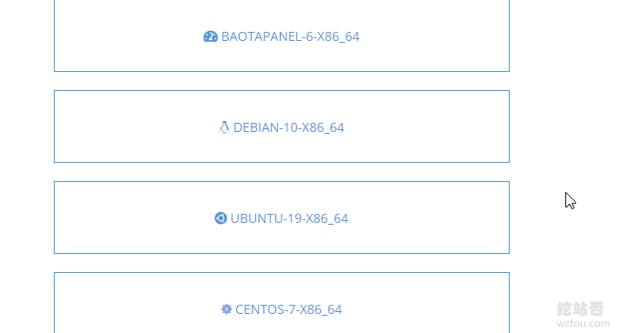Select the CENTOS-7-X86_64 text label

(x=288, y=309)
